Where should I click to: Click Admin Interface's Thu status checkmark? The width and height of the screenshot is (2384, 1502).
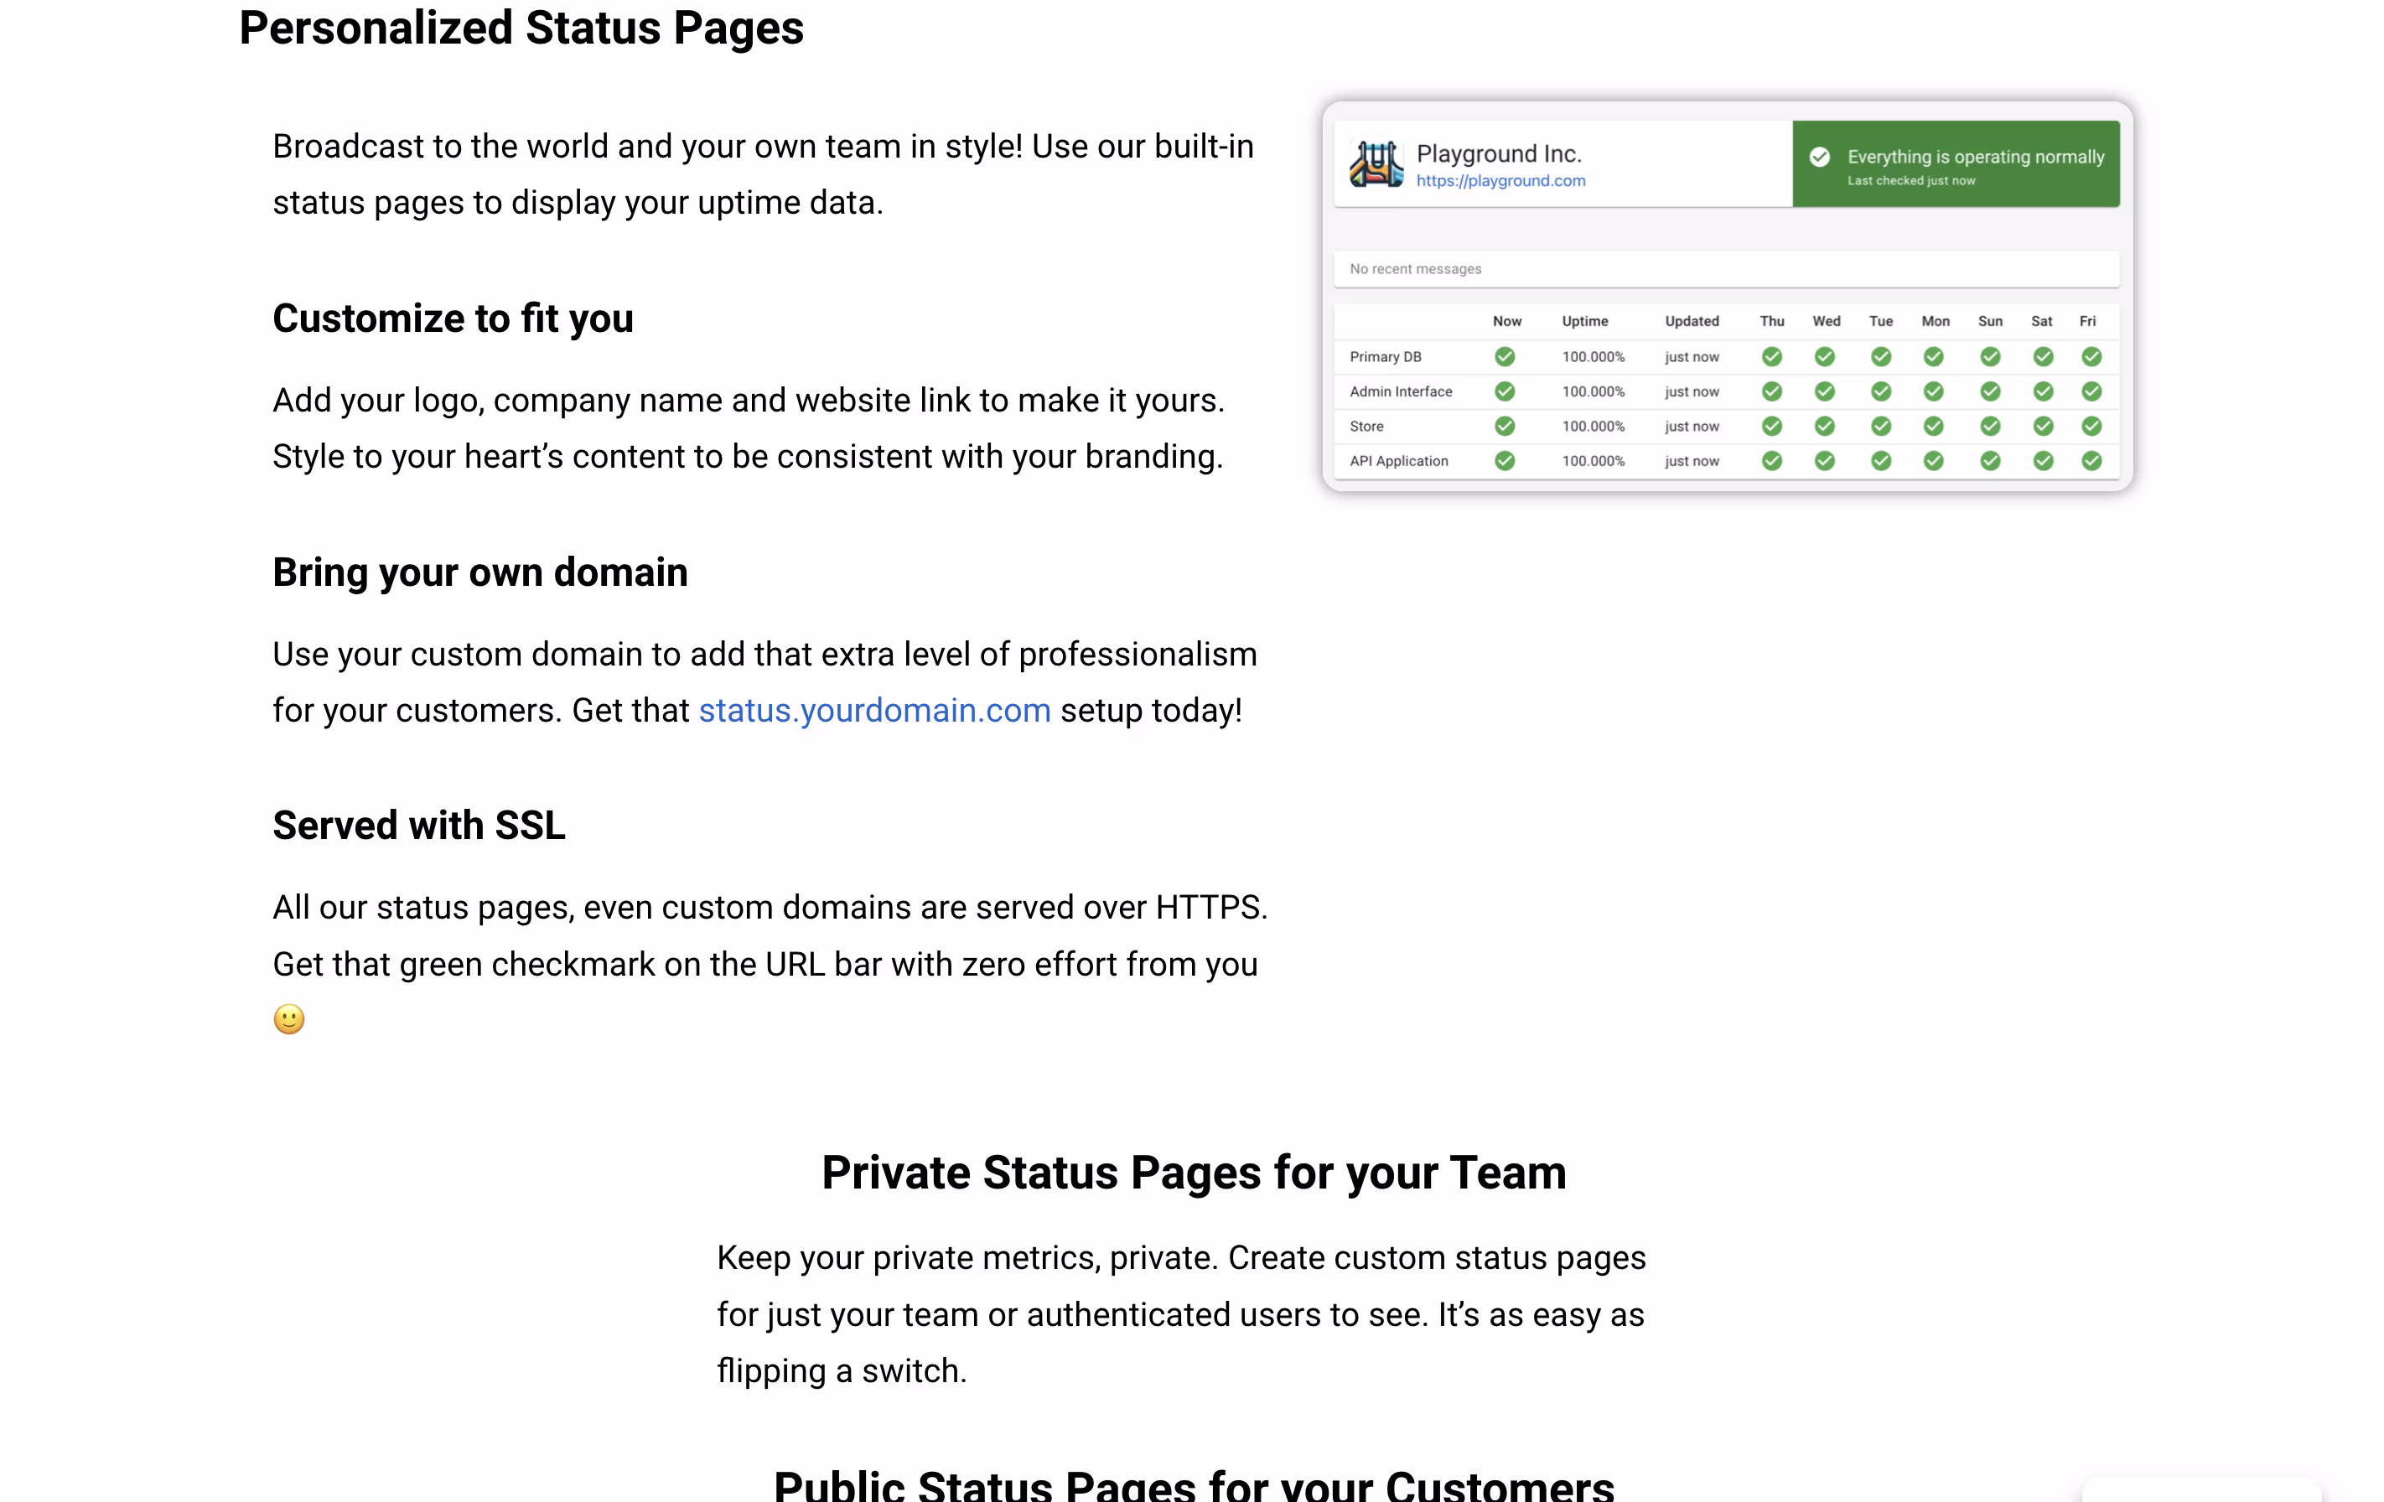tap(1771, 392)
